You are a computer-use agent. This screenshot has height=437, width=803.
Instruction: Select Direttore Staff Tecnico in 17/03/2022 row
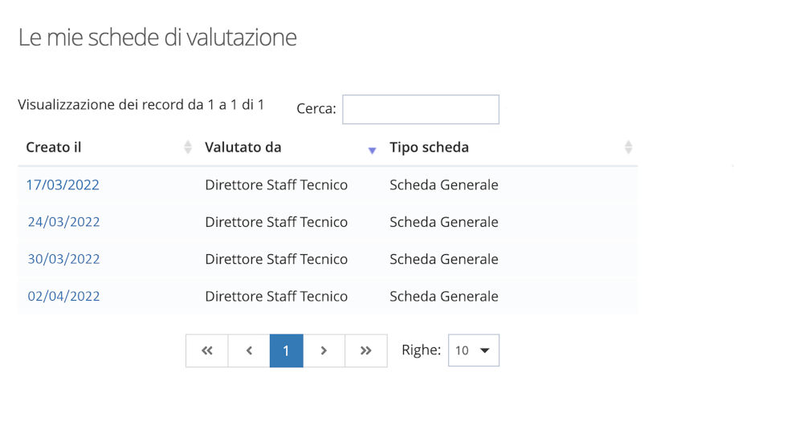point(276,185)
